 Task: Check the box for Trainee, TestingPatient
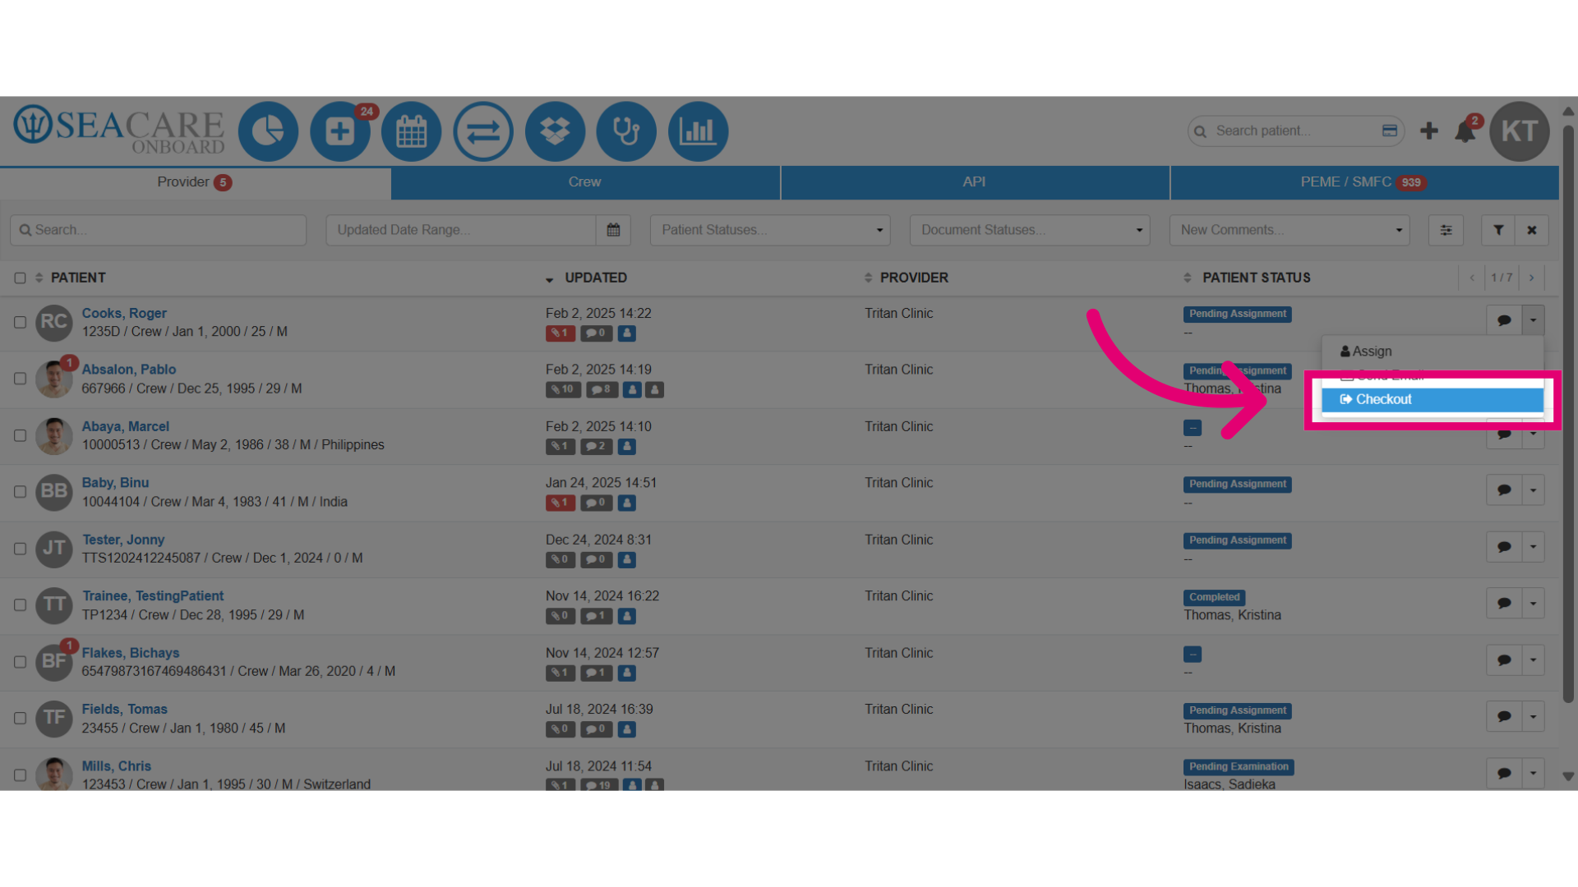coord(20,605)
